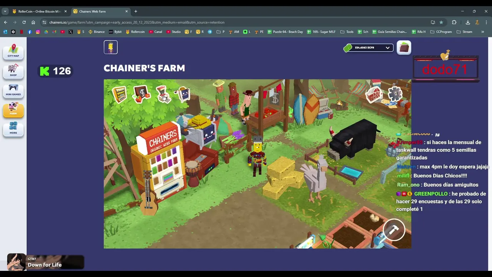The height and width of the screenshot is (277, 492).
Task: Open the scarecrow robot icon in the farm view
Action: point(183,94)
